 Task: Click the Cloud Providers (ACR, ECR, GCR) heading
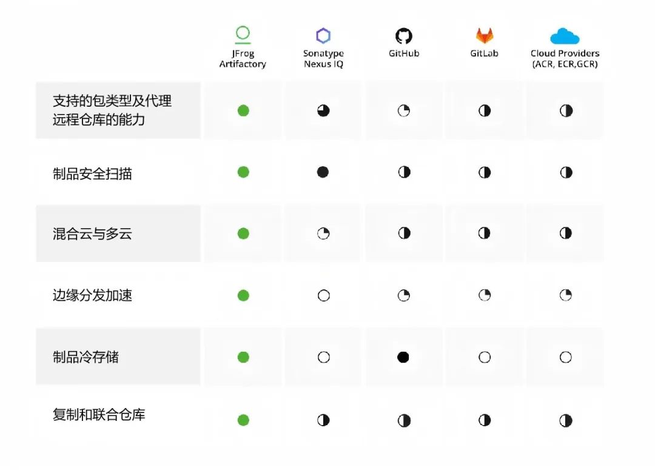tap(565, 58)
